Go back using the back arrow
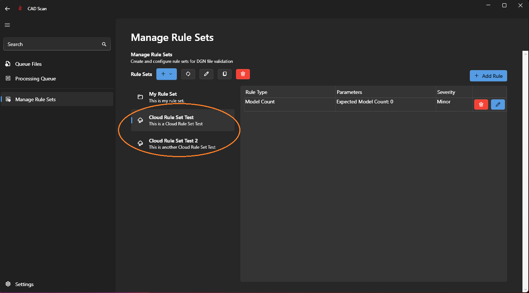 (x=7, y=8)
